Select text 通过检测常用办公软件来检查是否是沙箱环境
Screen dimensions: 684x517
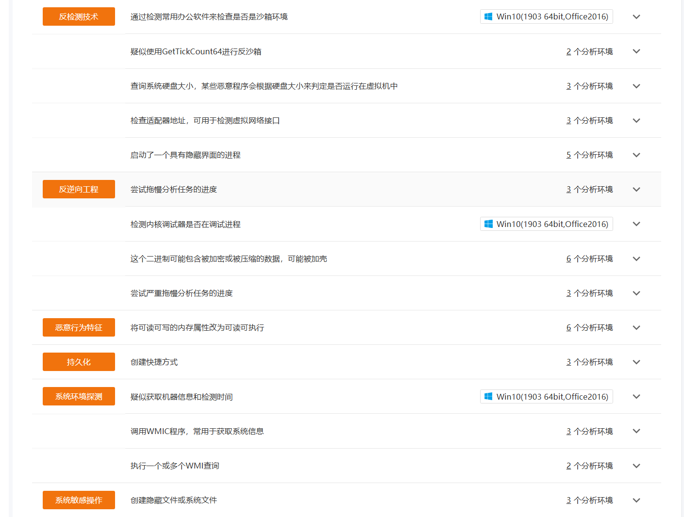click(x=209, y=16)
